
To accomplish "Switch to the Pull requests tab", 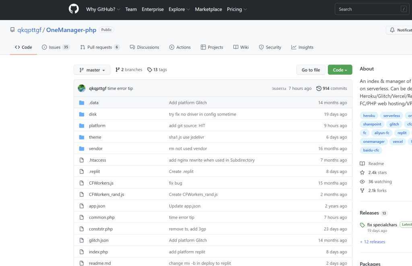I will click(x=100, y=47).
